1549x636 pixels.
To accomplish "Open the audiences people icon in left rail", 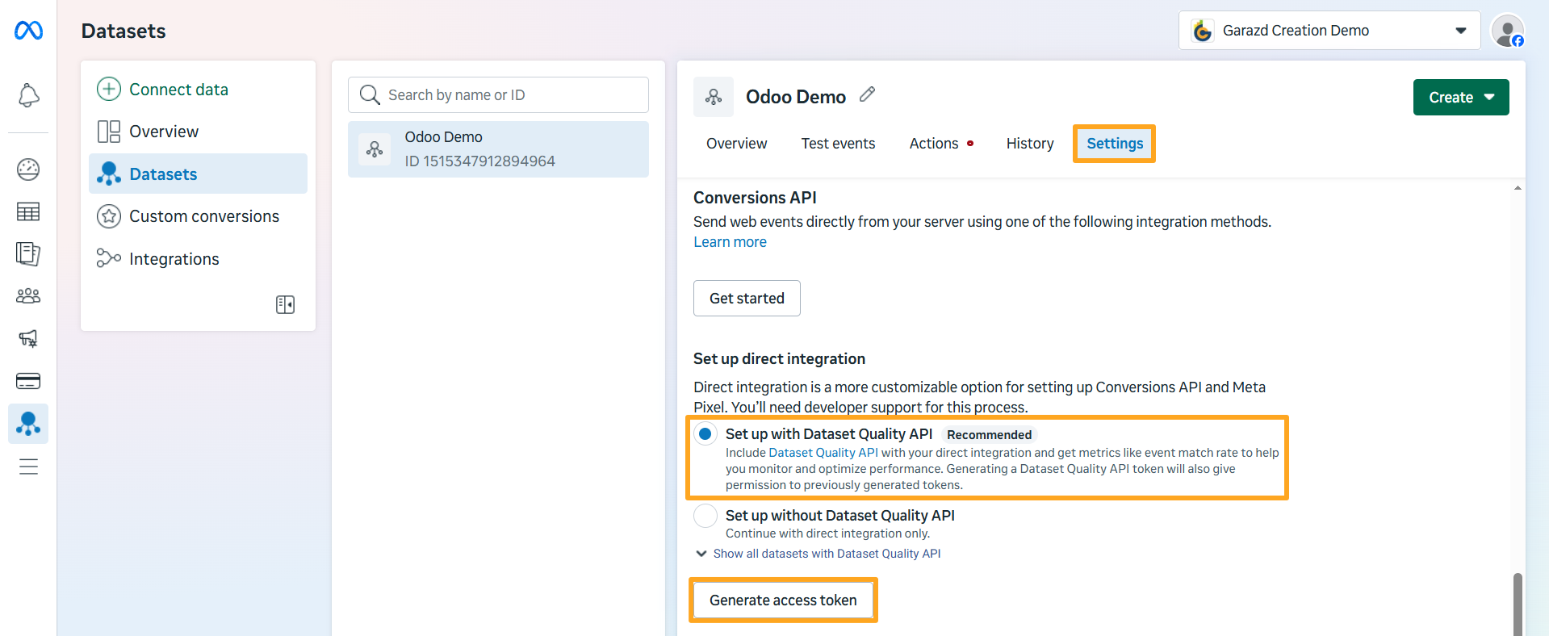I will 28,296.
